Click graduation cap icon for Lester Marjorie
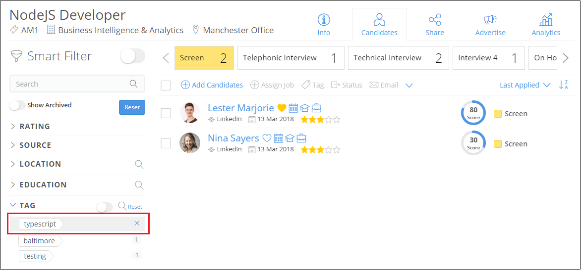The image size is (581, 270). point(304,108)
